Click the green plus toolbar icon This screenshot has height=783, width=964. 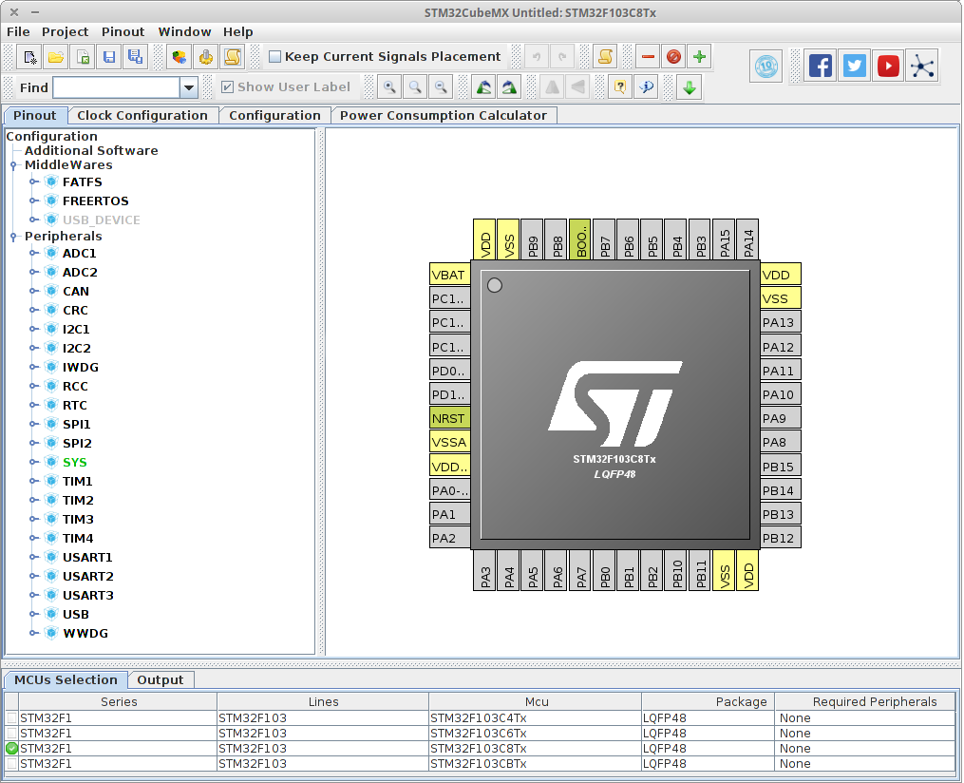coord(699,57)
